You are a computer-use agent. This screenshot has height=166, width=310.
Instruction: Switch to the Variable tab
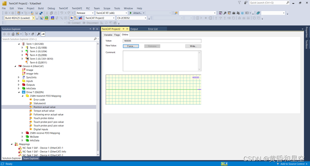pos(108,35)
